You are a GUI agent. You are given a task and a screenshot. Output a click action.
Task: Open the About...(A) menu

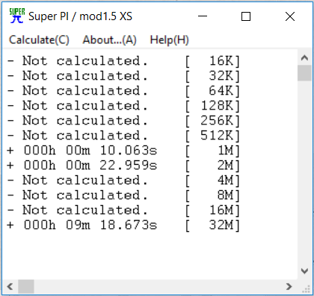[110, 40]
